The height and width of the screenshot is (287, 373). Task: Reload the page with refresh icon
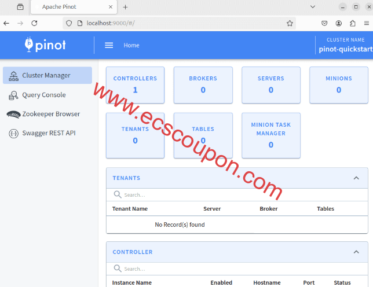35,23
